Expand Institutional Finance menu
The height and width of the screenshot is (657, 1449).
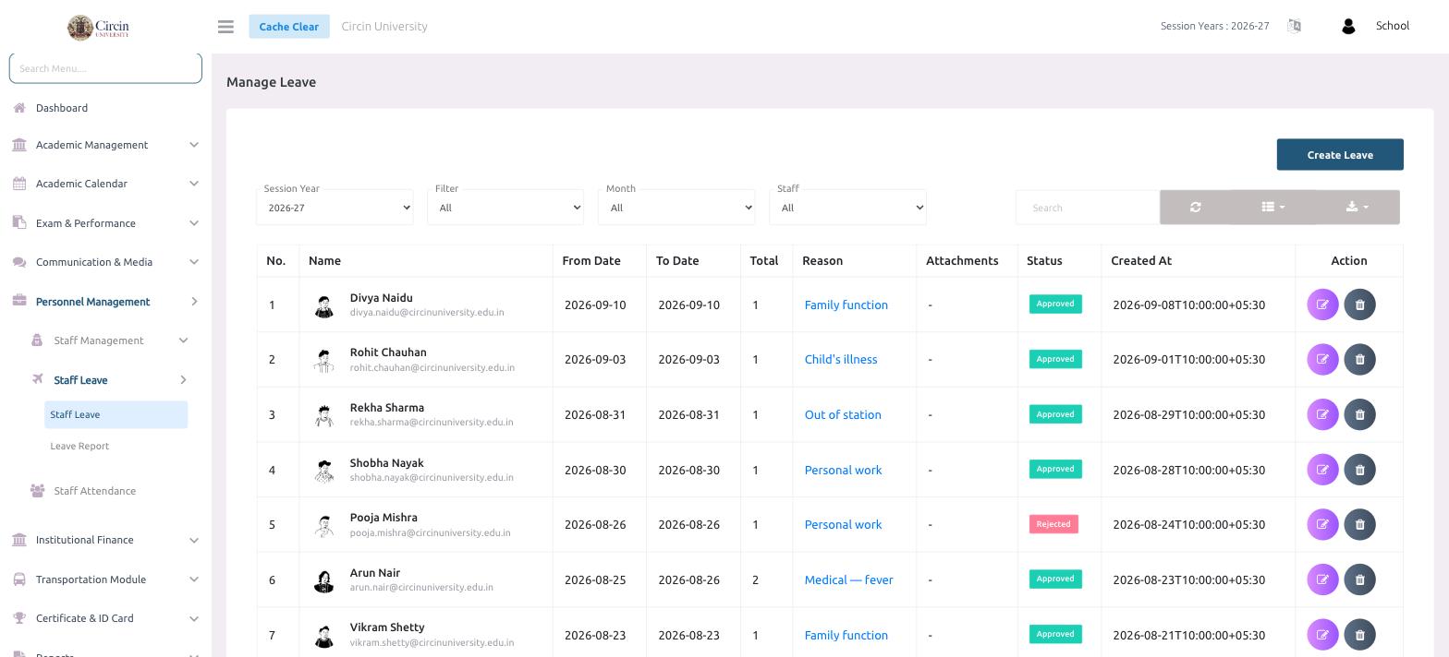tap(105, 540)
